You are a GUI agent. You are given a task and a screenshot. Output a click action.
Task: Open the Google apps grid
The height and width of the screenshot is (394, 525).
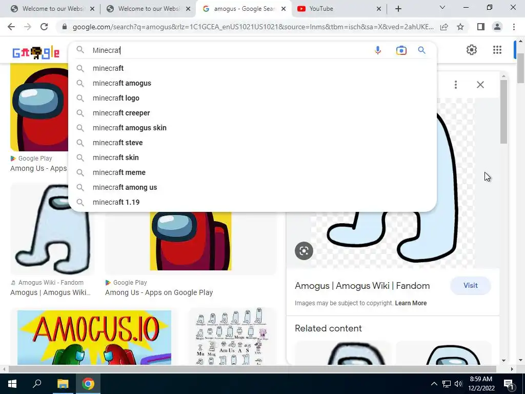pos(497,50)
